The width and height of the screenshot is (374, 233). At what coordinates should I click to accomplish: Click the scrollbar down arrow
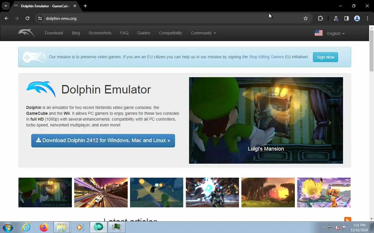click(x=371, y=219)
